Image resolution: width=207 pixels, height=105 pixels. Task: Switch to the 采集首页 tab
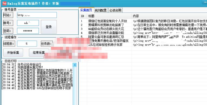86,10
